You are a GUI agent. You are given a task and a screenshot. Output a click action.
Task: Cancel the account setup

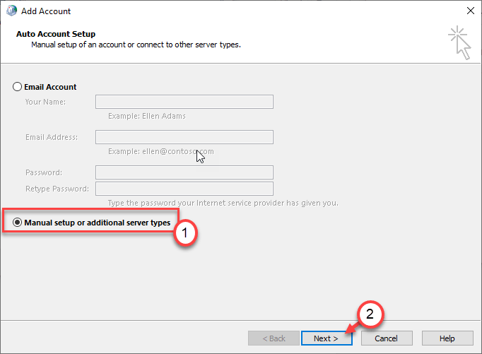click(387, 338)
